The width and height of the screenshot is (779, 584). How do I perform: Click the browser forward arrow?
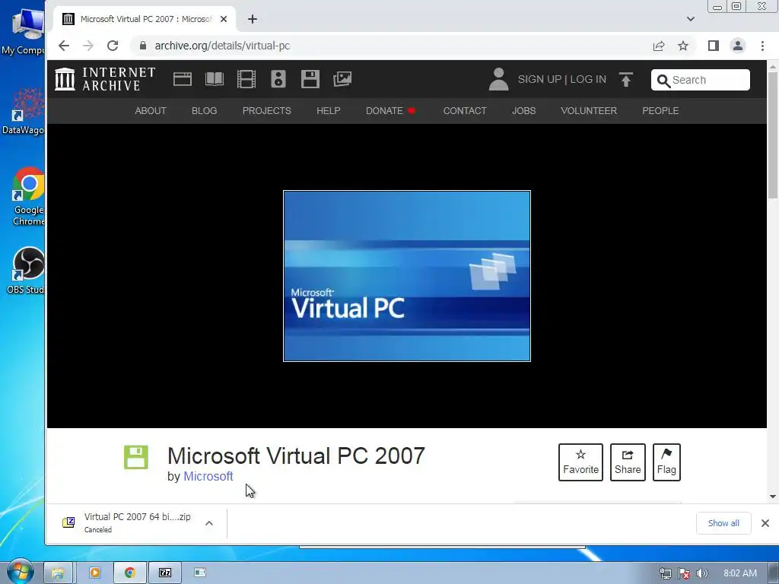(88, 46)
